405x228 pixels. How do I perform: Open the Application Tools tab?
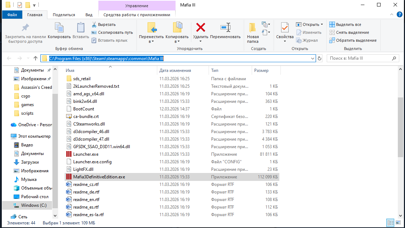pyautogui.click(x=137, y=15)
